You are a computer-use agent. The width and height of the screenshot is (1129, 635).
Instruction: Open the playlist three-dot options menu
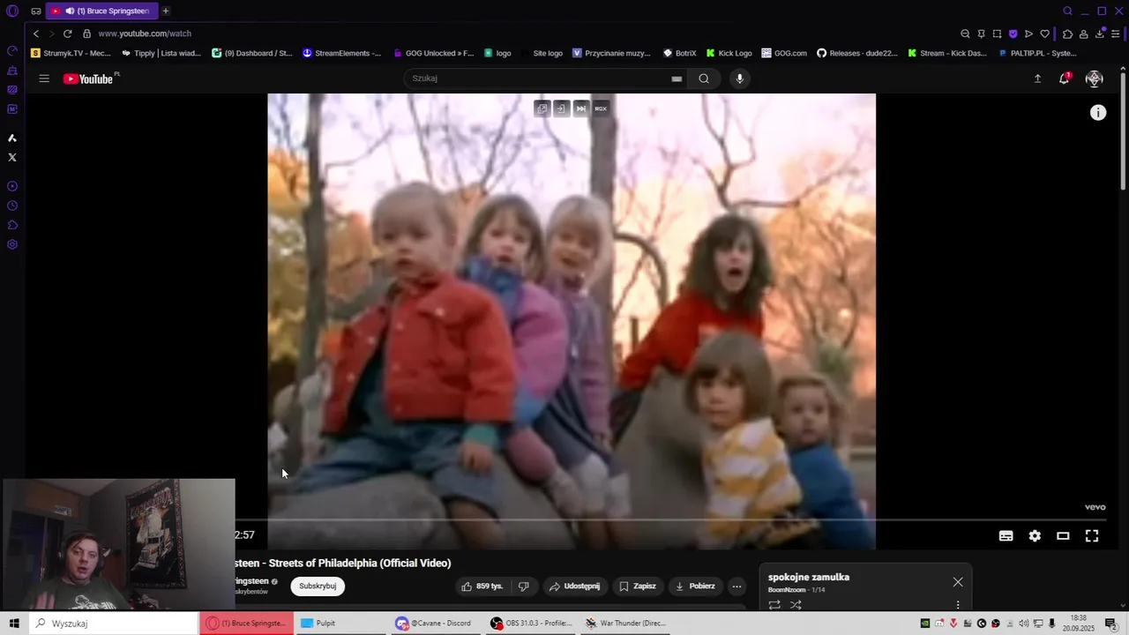(958, 605)
